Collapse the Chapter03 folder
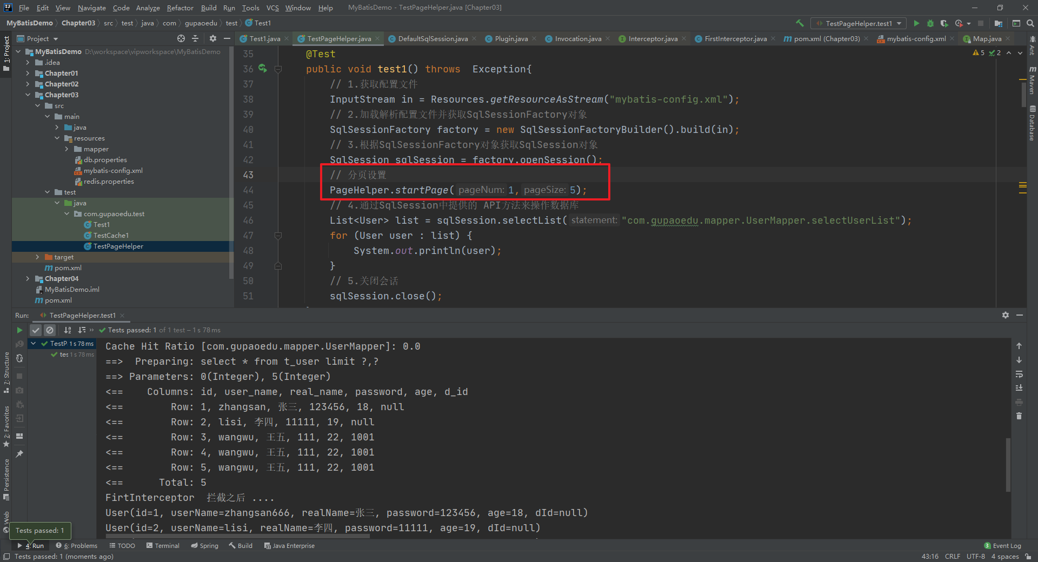Image resolution: width=1038 pixels, height=562 pixels. 28,95
